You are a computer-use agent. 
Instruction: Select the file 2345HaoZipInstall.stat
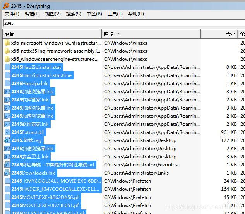click(36, 67)
